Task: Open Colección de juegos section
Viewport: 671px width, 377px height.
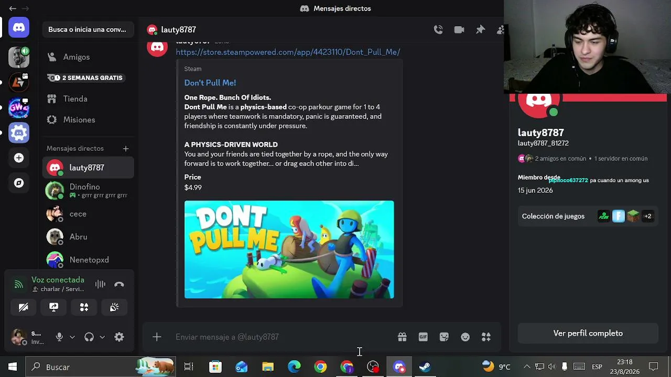Action: pyautogui.click(x=588, y=216)
